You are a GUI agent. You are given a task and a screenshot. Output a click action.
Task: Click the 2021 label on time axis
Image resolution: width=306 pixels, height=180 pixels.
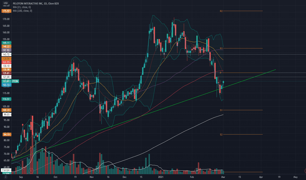pyautogui.click(x=161, y=177)
